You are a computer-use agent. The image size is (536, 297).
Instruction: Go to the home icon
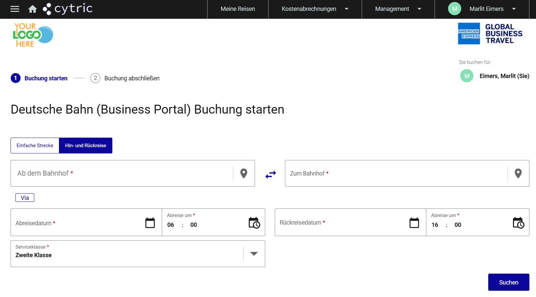point(33,9)
